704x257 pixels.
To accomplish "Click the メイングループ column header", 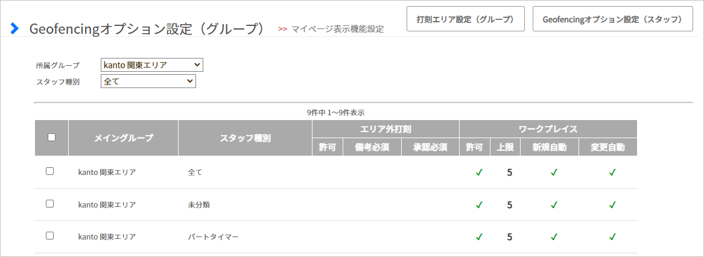I will 124,138.
